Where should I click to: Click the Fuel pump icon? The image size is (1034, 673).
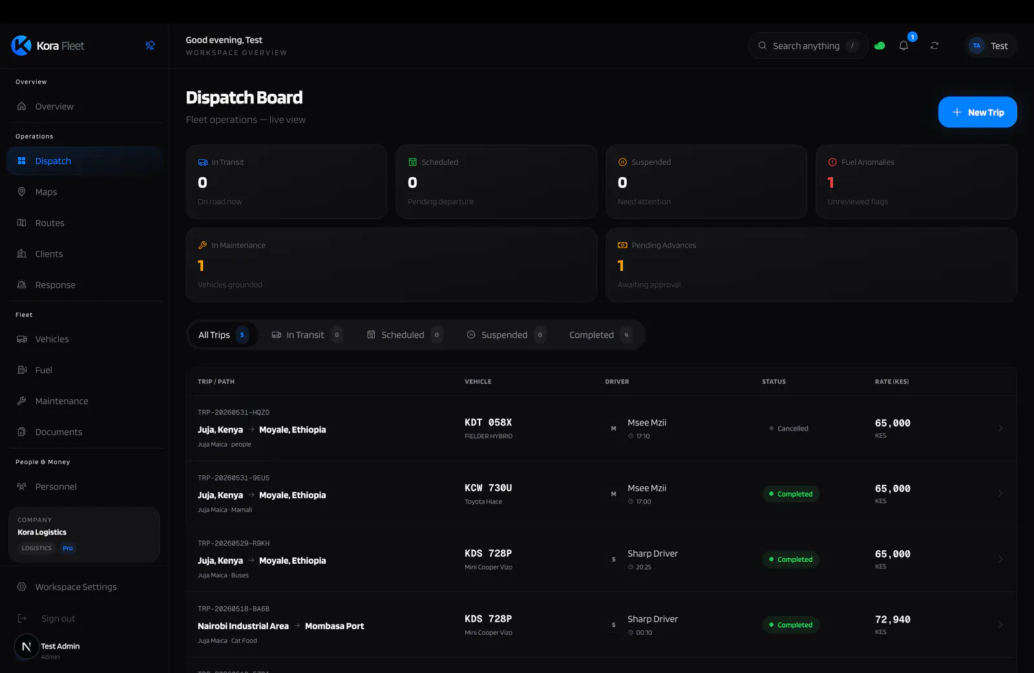[22, 370]
